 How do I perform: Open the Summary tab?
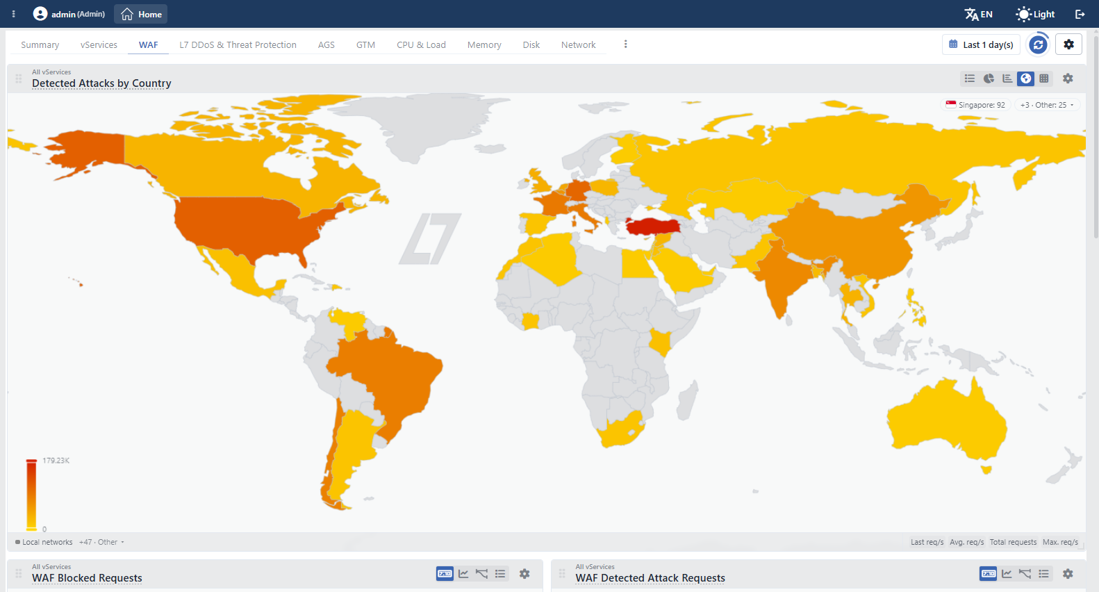40,44
